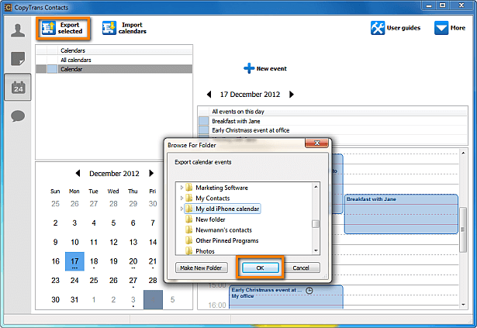Add a New event
Viewport: 477px width, 328px height.
tap(265, 68)
